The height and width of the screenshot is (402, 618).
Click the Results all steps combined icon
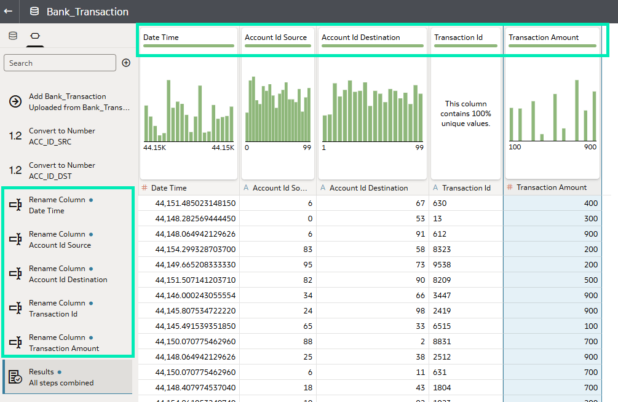[15, 377]
